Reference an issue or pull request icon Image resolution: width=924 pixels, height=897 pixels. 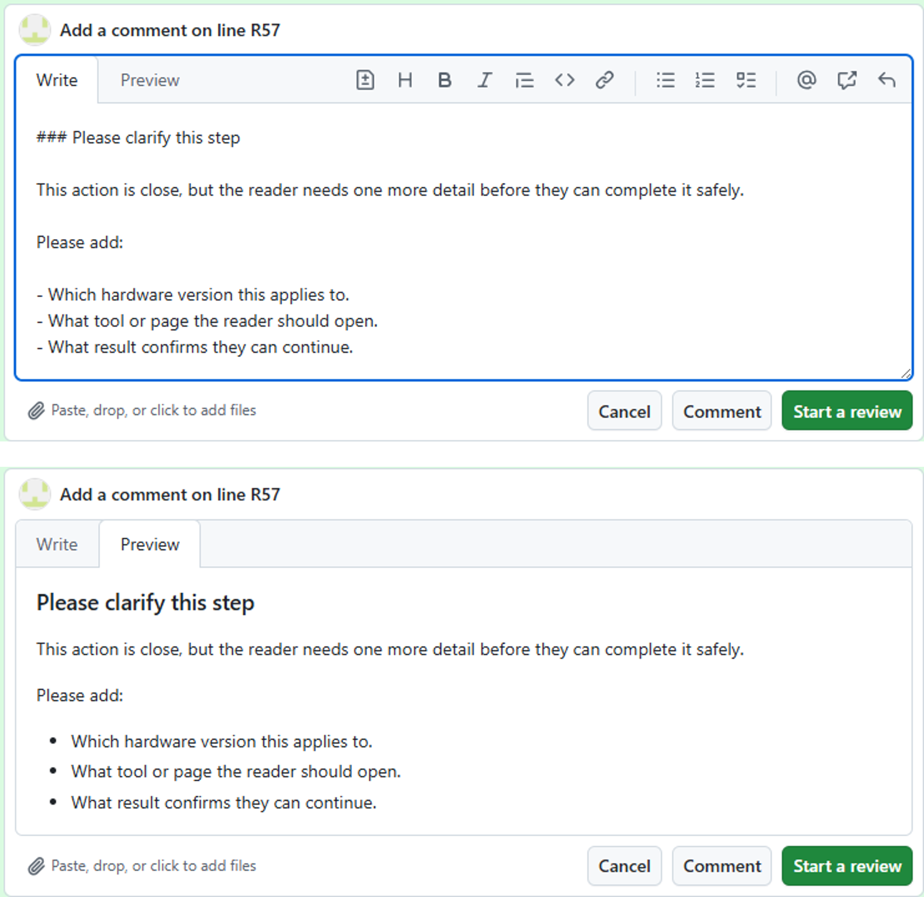pos(847,80)
